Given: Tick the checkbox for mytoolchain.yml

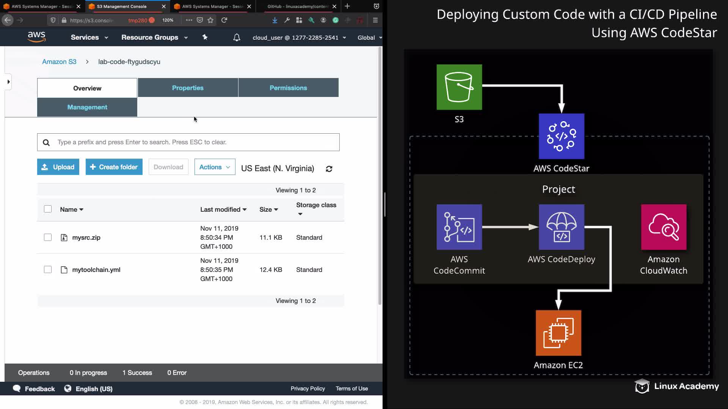Looking at the screenshot, I should 48,270.
